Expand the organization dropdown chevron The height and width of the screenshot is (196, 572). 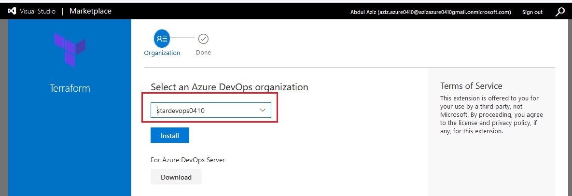pyautogui.click(x=263, y=110)
